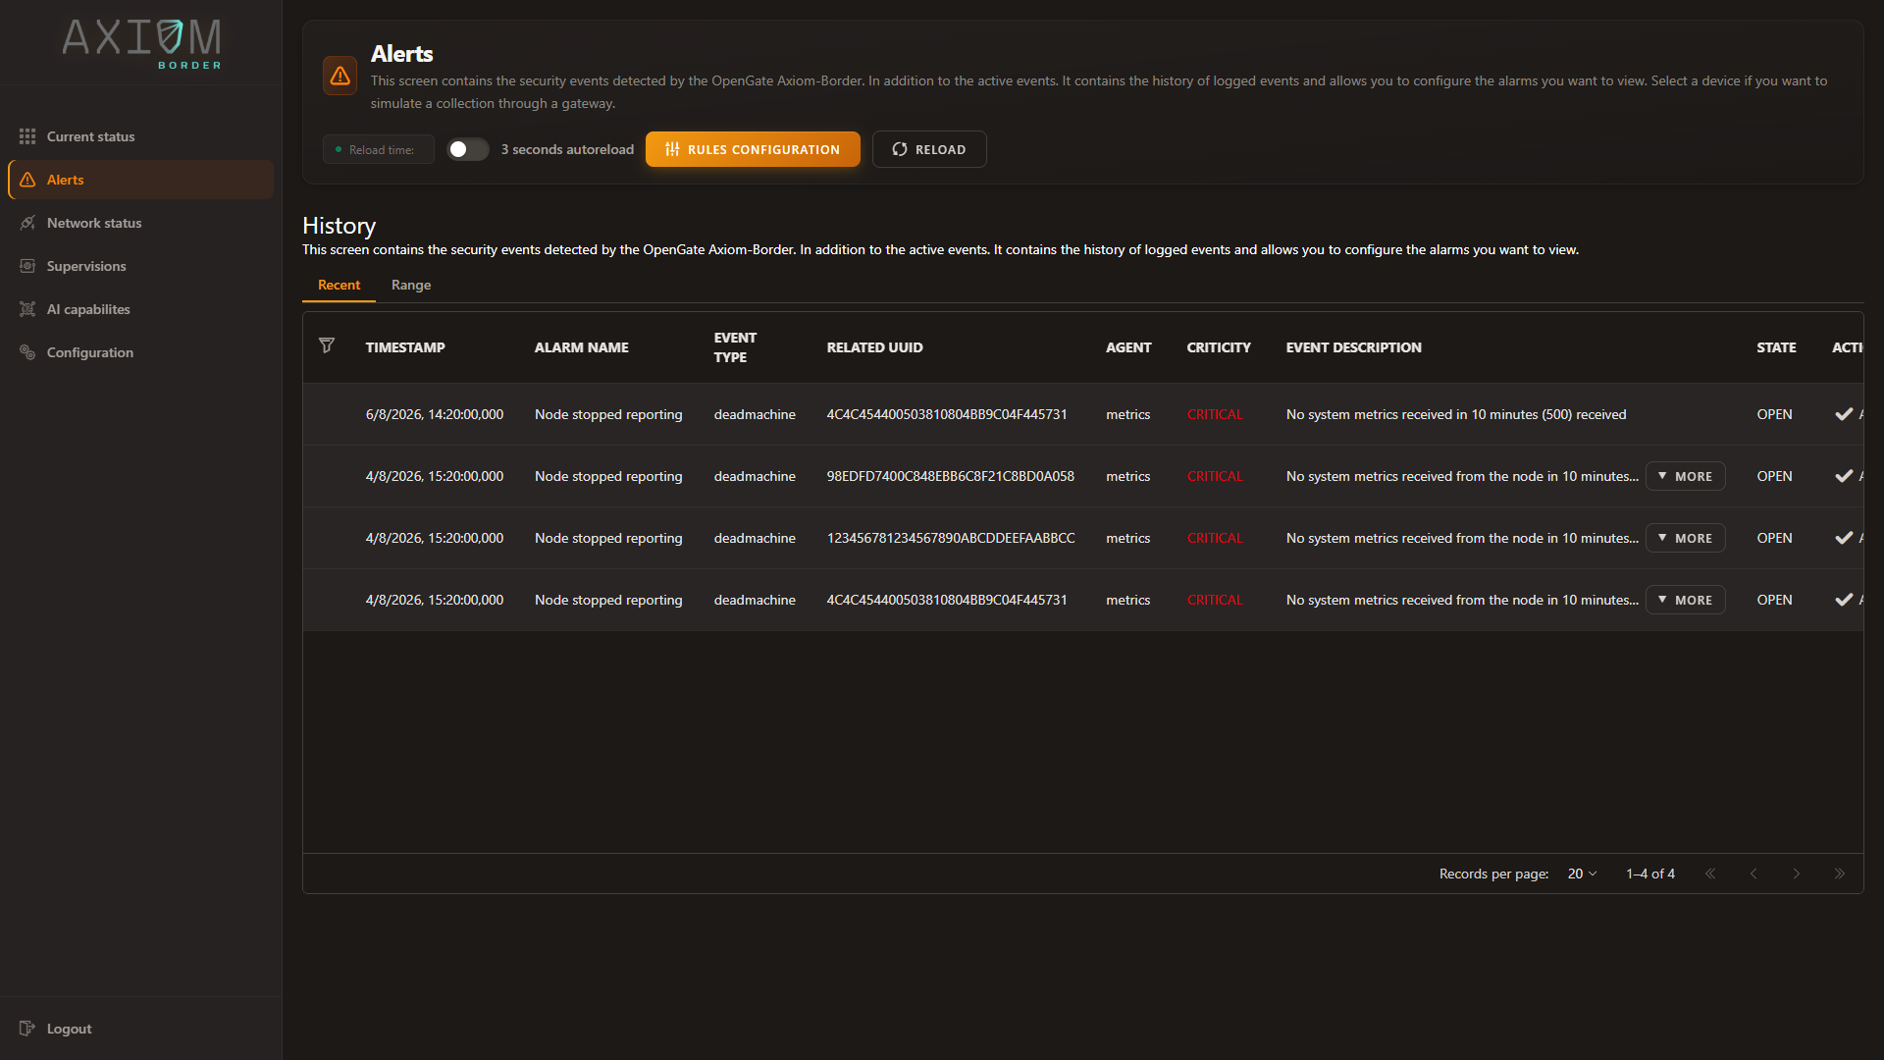Acknowledge the 6/8/2026 alert checkmark
This screenshot has width=1884, height=1060.
(1844, 414)
